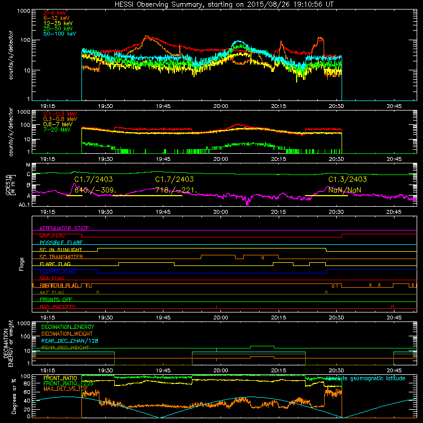
Task: Click the yellow 'FRONT_RATIO' legend label
Action: 60,378
